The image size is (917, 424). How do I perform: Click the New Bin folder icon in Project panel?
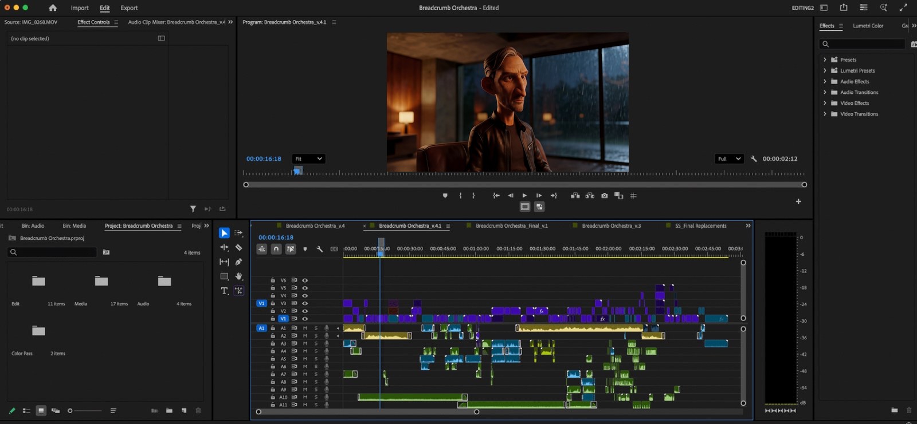click(x=169, y=410)
